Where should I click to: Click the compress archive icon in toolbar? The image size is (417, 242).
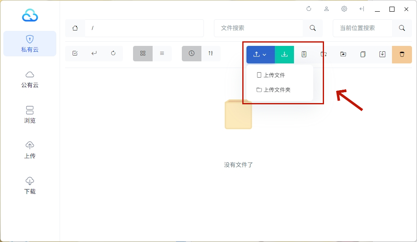tap(304, 54)
